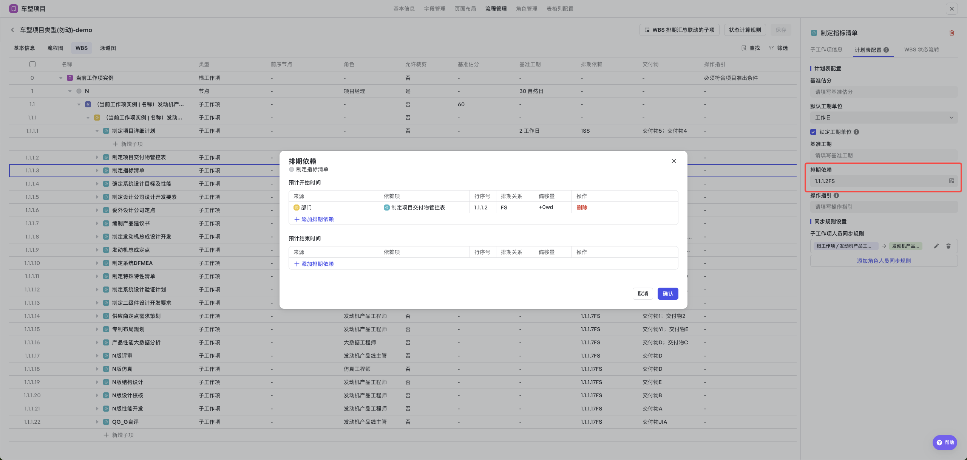Viewport: 967px width, 460px height.
Task: Click the blue icon of row 1.1
Action: click(x=88, y=104)
